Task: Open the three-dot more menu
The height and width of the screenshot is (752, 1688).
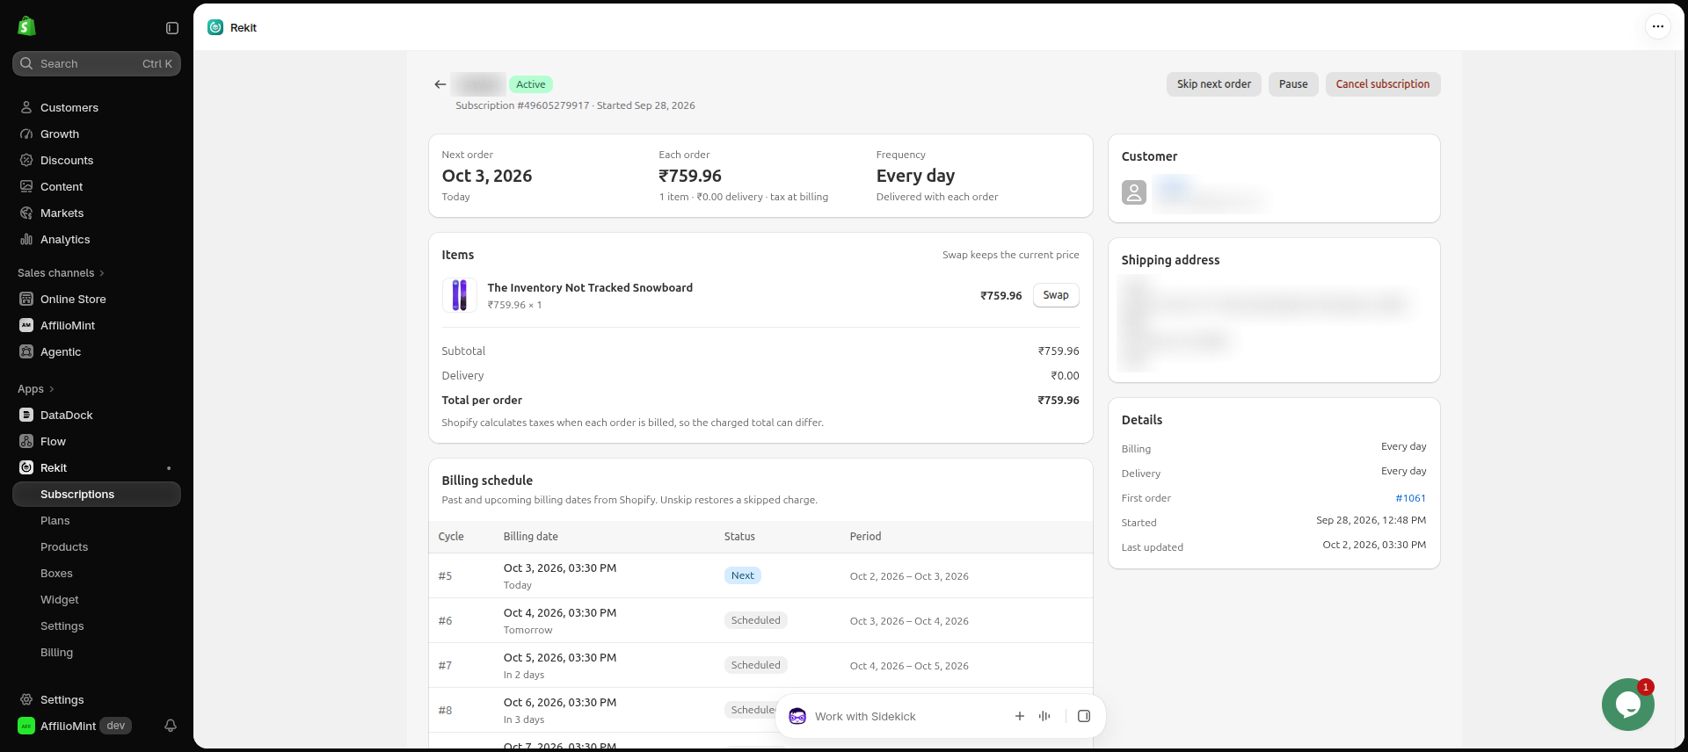Action: 1657,26
